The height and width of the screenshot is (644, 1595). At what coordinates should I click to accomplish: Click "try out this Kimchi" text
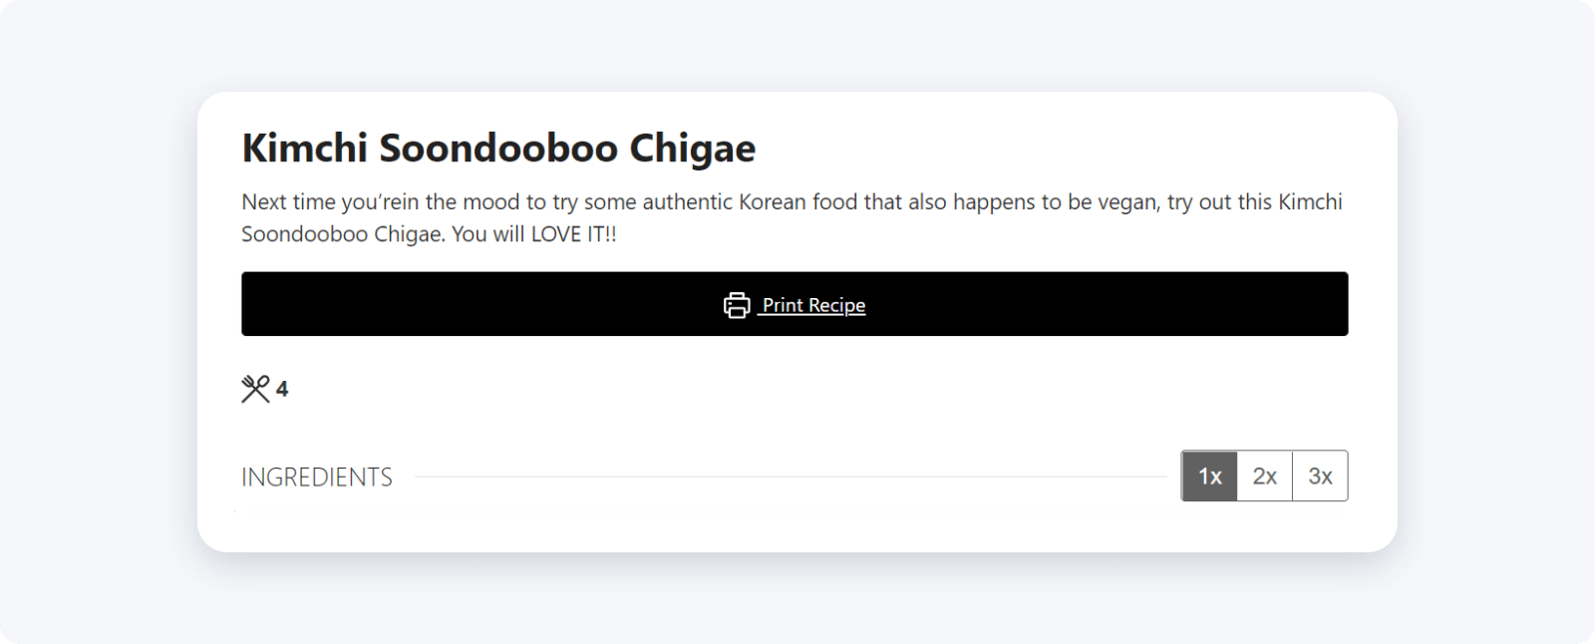click(1254, 202)
